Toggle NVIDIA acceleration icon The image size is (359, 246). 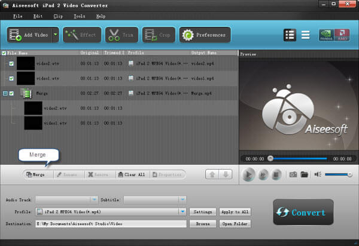(x=326, y=35)
